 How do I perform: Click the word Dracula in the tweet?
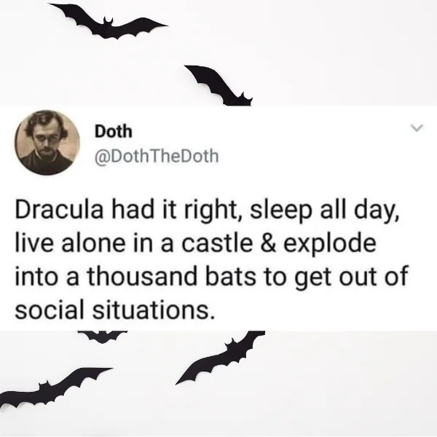pos(59,210)
